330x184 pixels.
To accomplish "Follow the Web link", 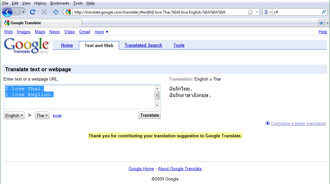I will coord(8,32).
